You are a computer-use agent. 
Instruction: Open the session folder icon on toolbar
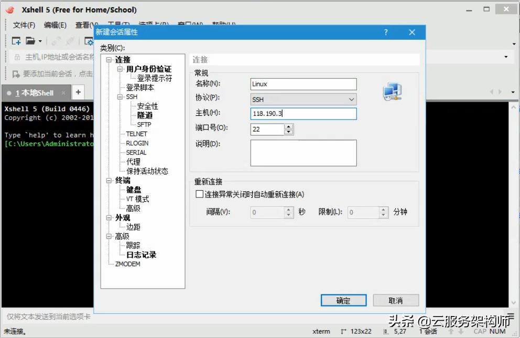tap(29, 41)
